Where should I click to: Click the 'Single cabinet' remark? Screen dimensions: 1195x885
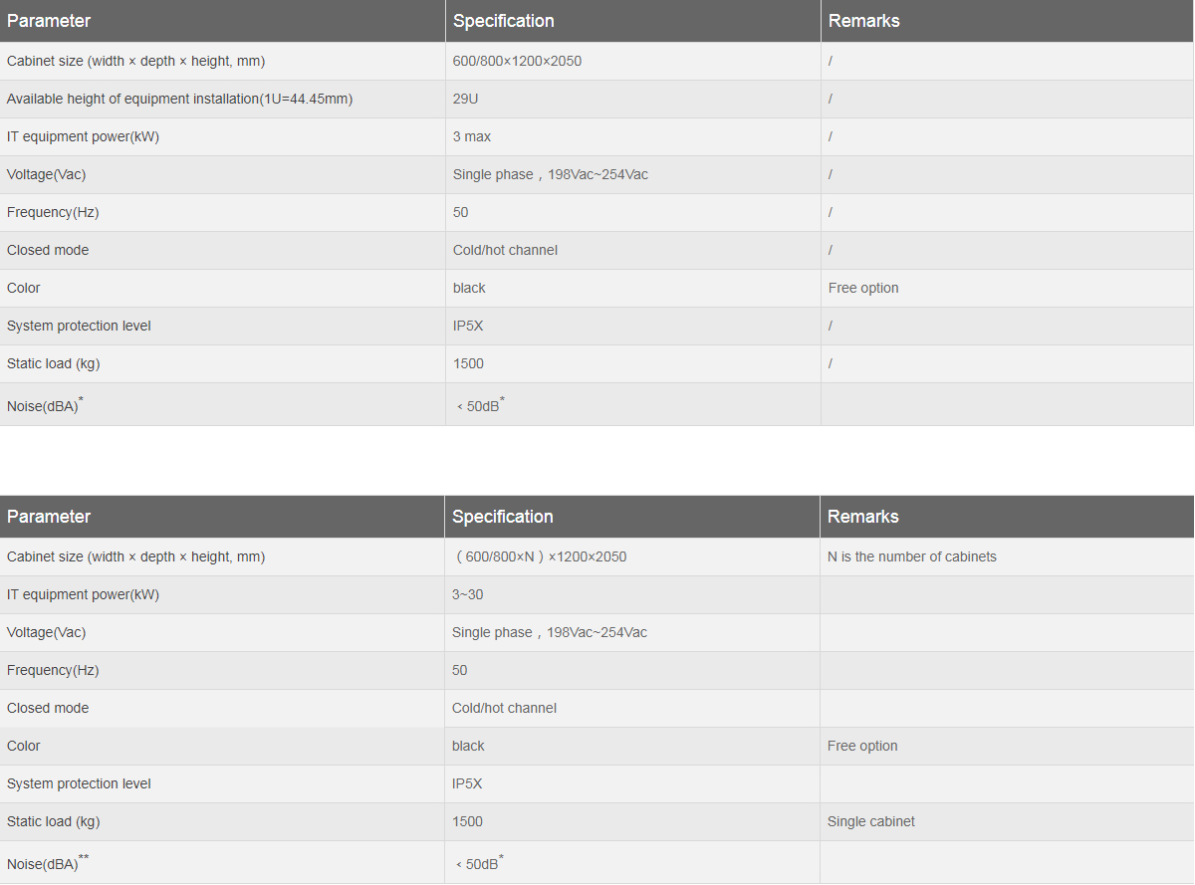click(871, 821)
